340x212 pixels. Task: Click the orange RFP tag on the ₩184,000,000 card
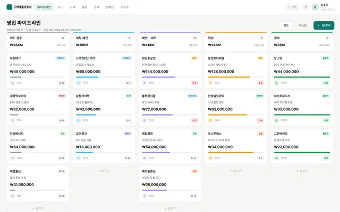[194, 58]
